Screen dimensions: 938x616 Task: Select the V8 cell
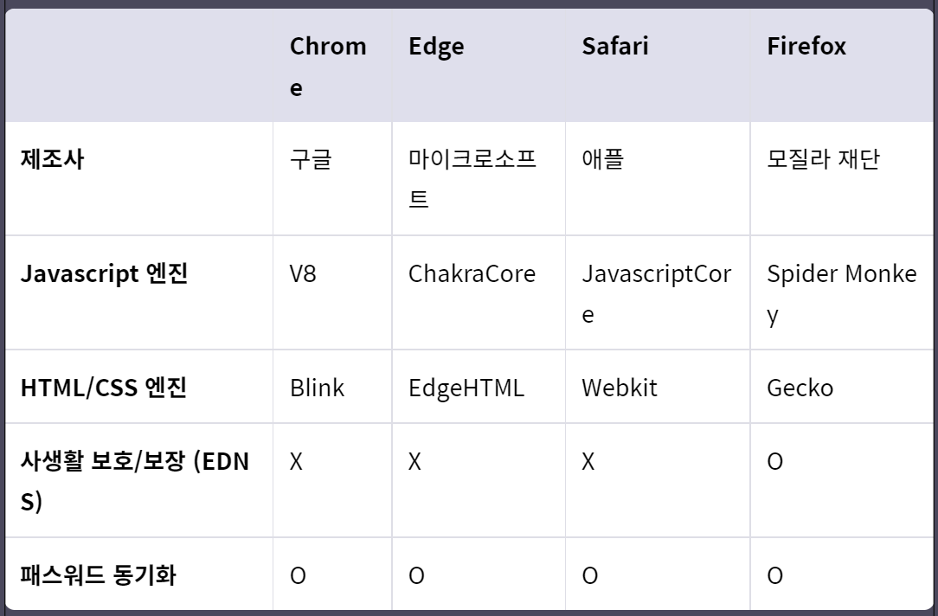click(x=303, y=274)
